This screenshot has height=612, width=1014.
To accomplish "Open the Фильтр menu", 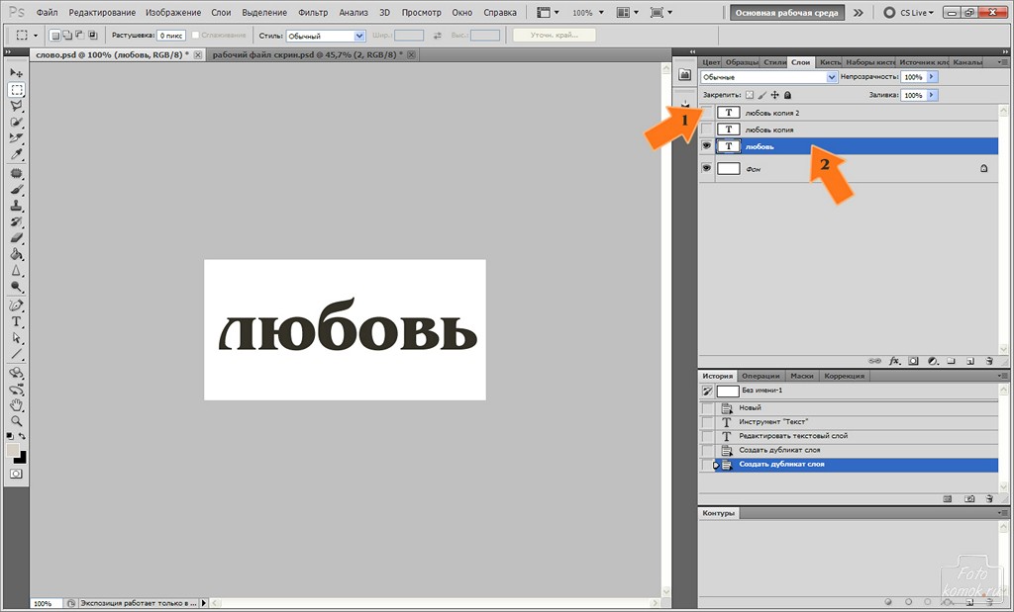I will pos(313,12).
